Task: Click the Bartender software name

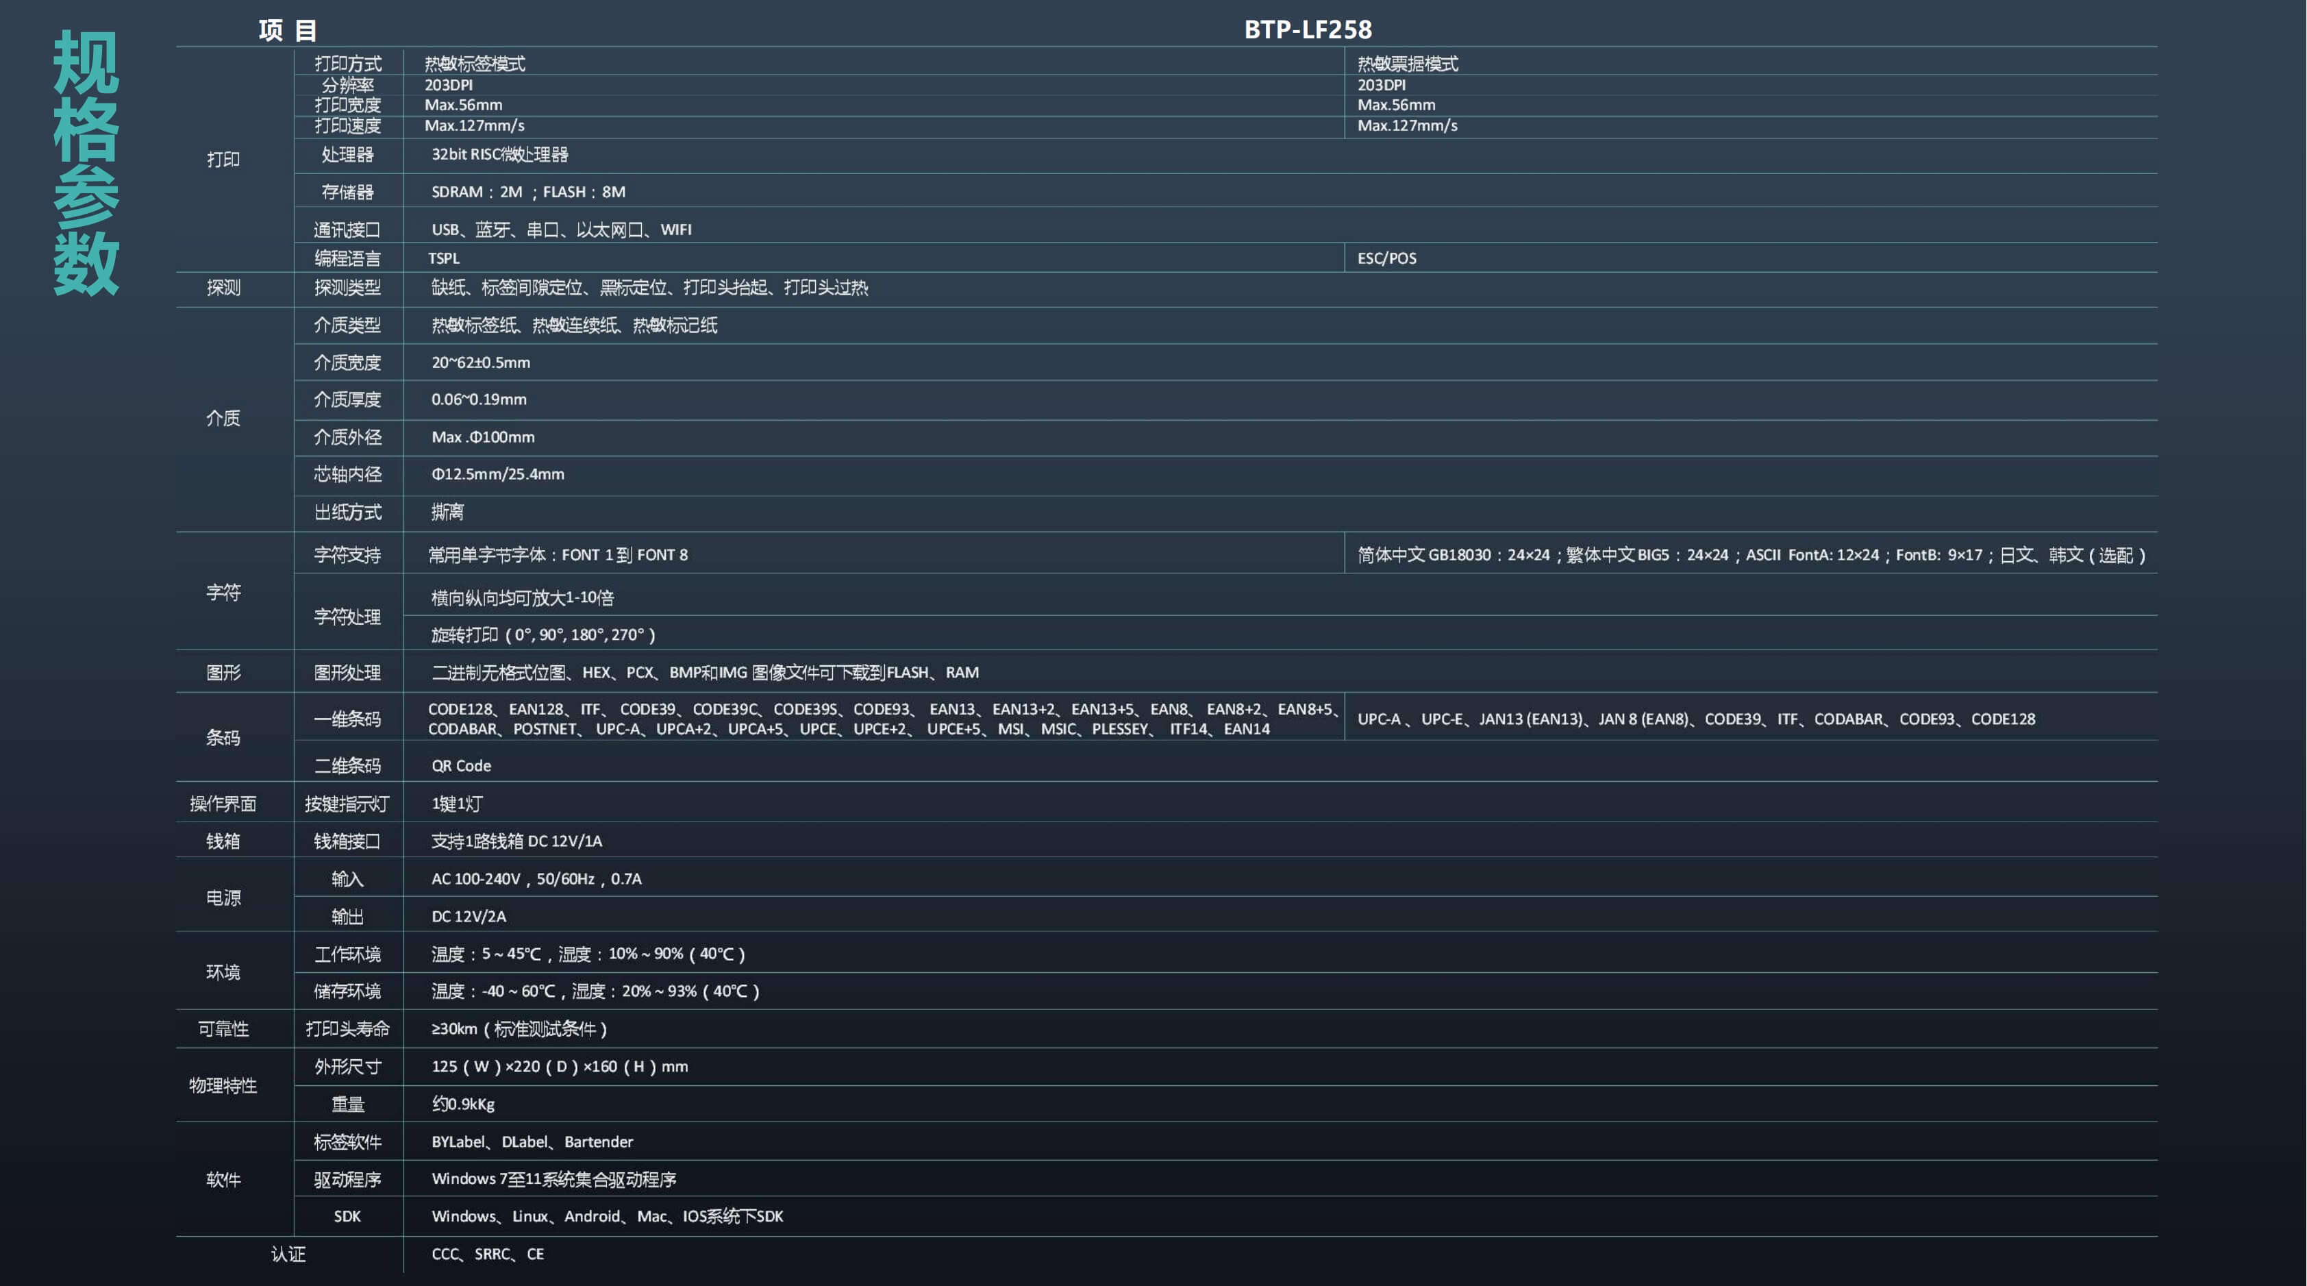Action: coord(598,1142)
